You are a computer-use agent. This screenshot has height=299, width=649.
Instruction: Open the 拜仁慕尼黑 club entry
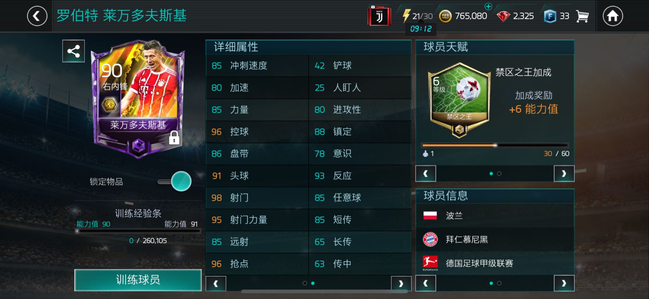tap(495, 239)
